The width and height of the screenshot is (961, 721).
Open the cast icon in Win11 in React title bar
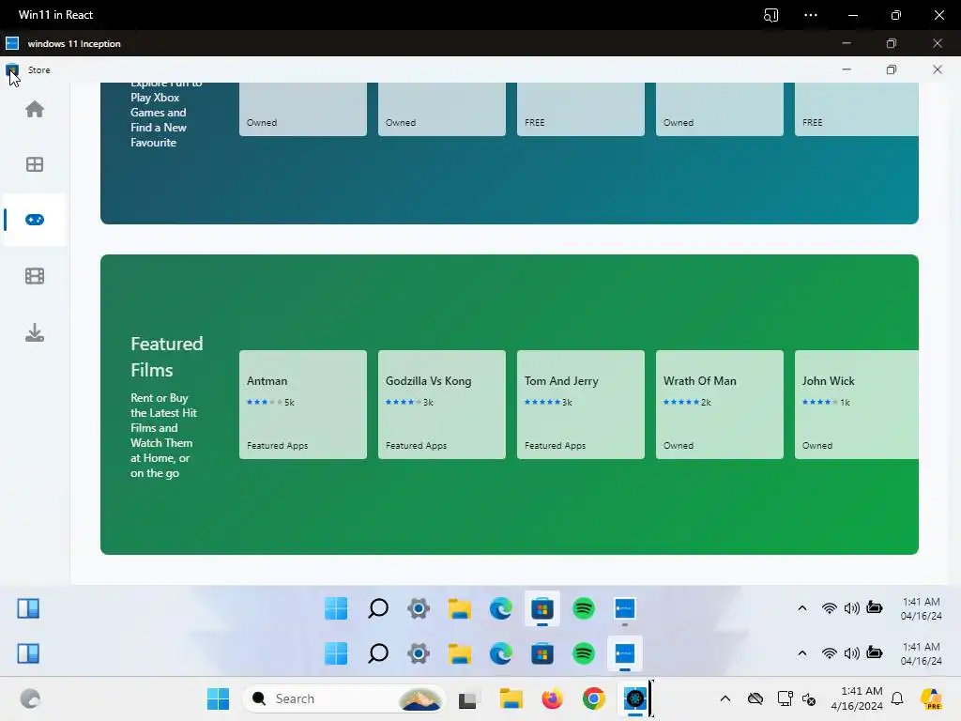770,15
